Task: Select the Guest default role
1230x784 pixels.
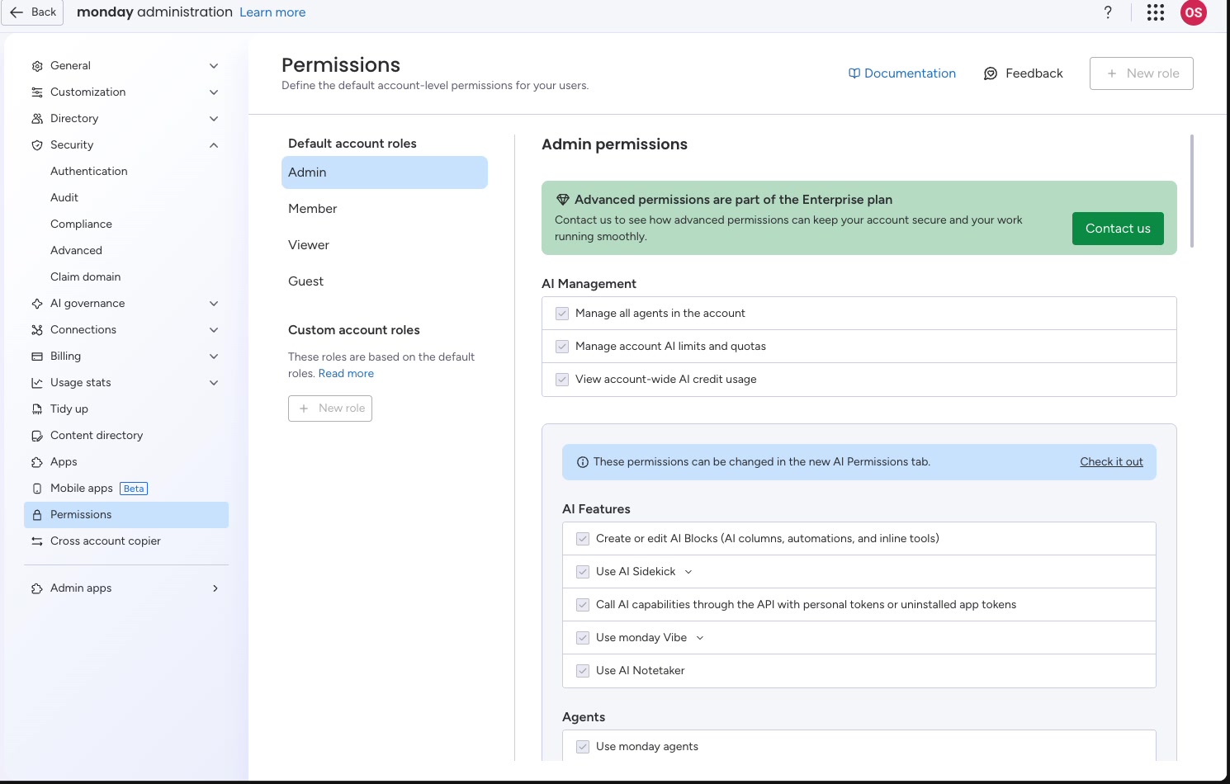Action: click(385, 281)
